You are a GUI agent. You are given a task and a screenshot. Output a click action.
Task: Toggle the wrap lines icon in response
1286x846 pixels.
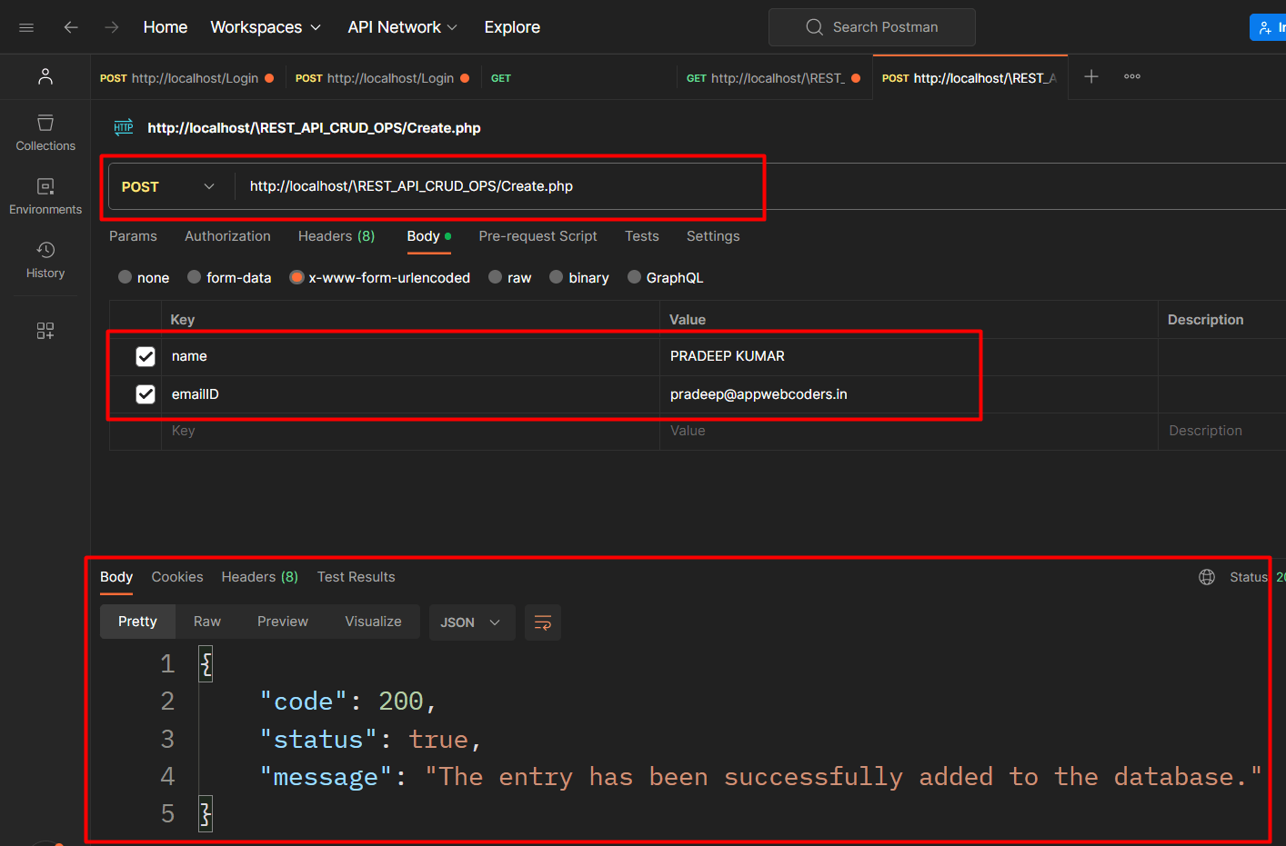[x=543, y=622]
